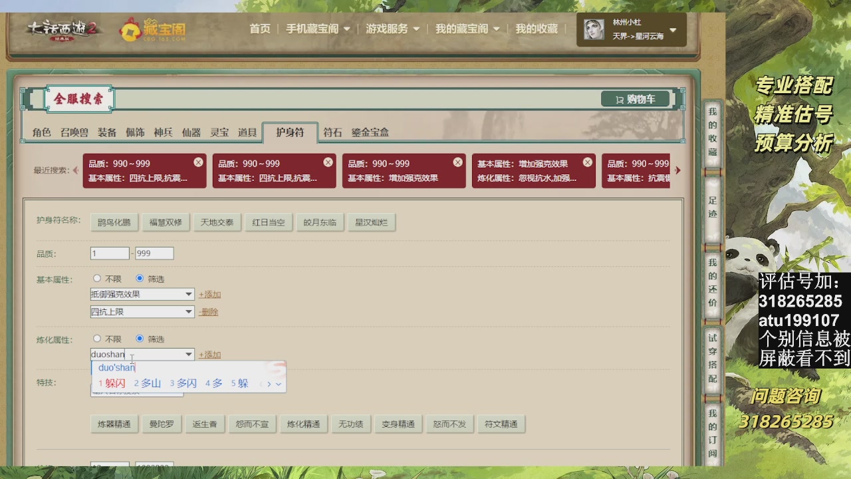This screenshot has height=479, width=851.
Task: Remove the second recent search card
Action: point(328,162)
